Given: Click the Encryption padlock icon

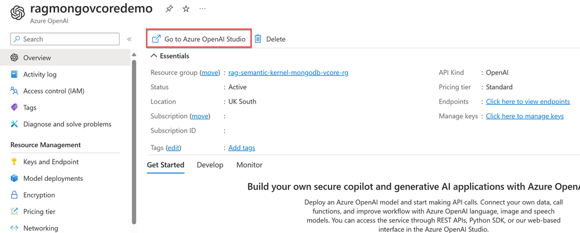Looking at the screenshot, I should (15, 195).
